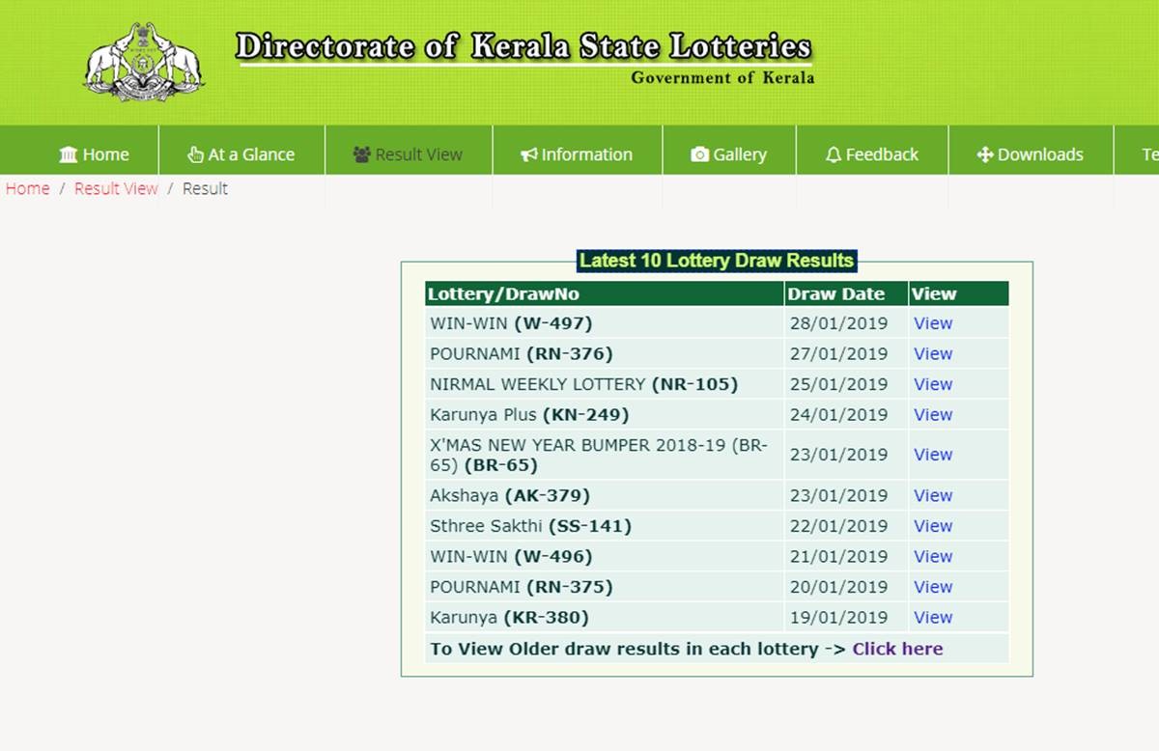View the WIN-WIN W-497 result
The width and height of the screenshot is (1159, 751).
coord(933,323)
